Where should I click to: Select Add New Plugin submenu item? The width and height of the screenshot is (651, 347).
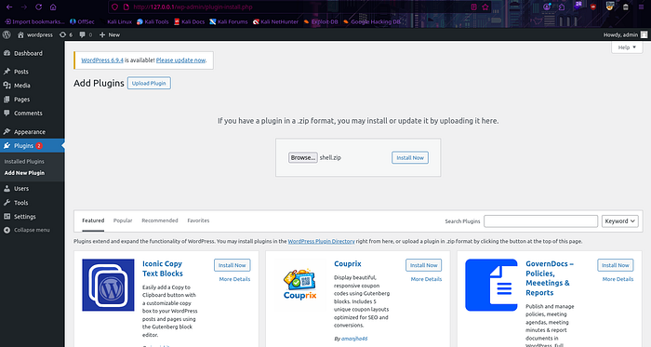point(24,173)
